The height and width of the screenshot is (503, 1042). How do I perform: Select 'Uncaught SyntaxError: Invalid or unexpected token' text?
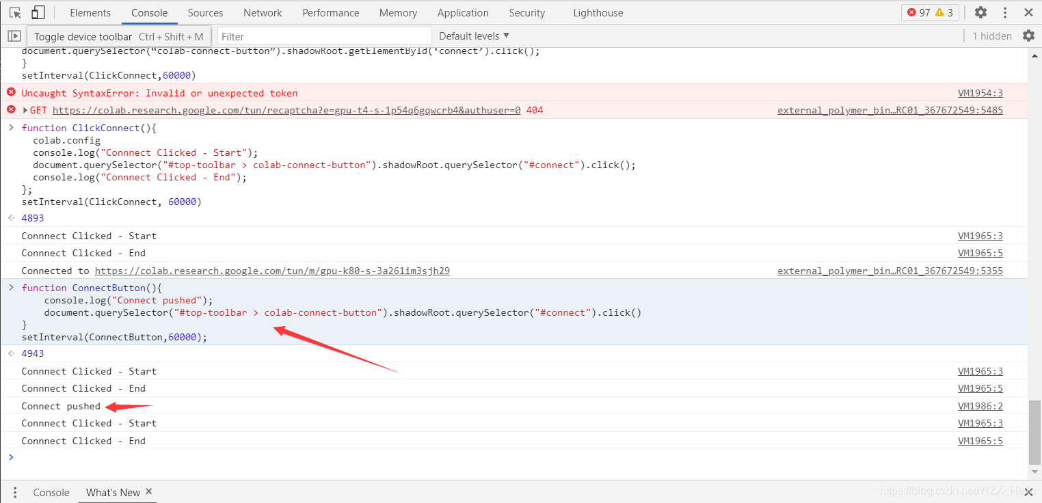point(159,93)
